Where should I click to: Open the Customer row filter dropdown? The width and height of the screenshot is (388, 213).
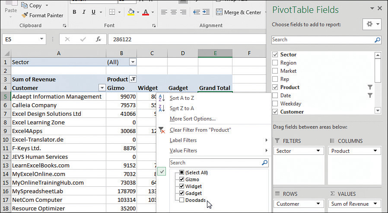tap(102, 88)
